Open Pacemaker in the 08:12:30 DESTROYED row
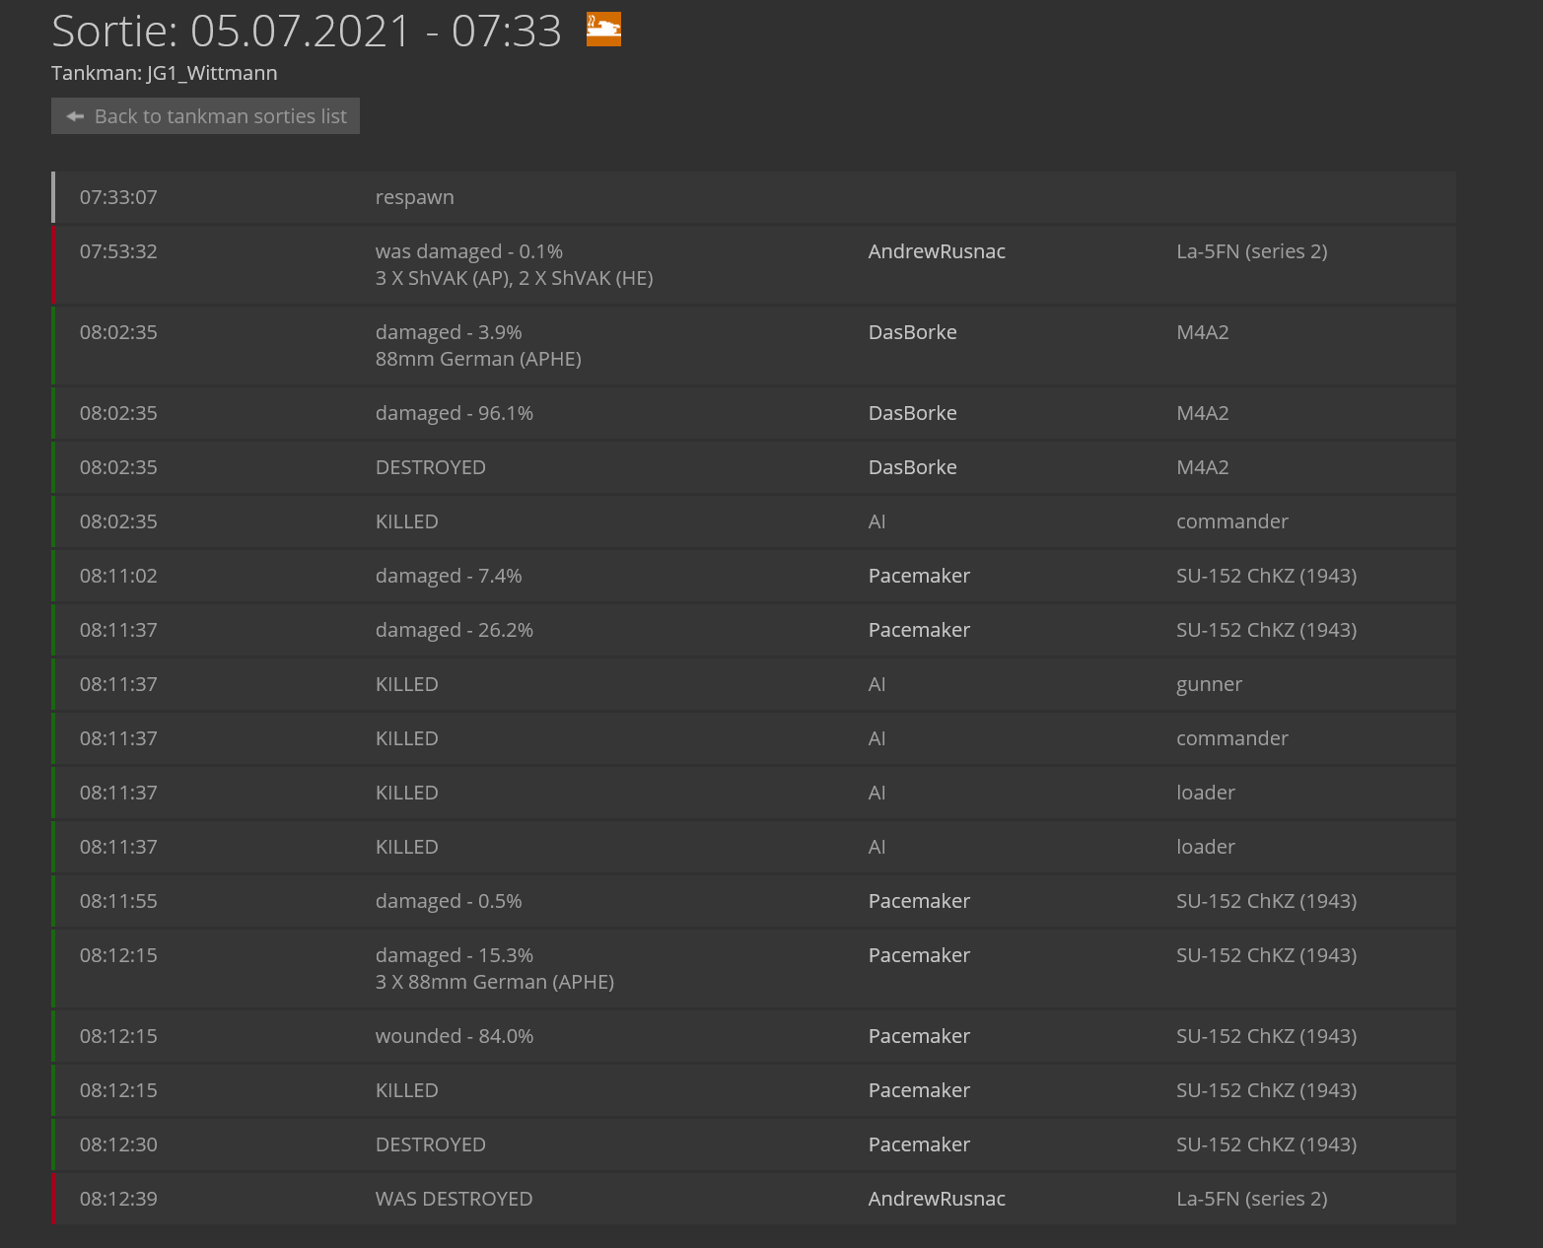1543x1248 pixels. pyautogui.click(x=919, y=1144)
